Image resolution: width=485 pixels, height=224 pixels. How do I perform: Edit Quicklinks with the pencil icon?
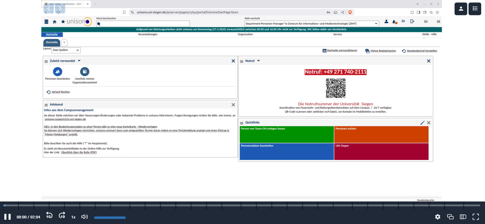coord(422,123)
